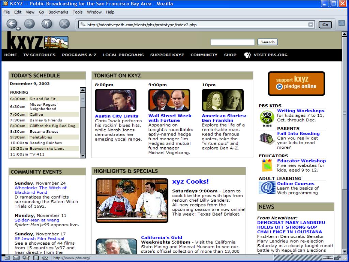Open American Stories: Ben Franklin link

click(x=224, y=118)
